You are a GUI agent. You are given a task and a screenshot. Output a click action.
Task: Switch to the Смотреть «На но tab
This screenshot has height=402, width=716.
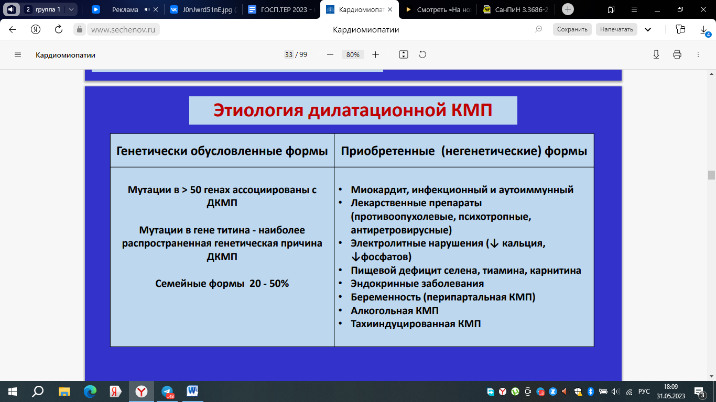438,9
